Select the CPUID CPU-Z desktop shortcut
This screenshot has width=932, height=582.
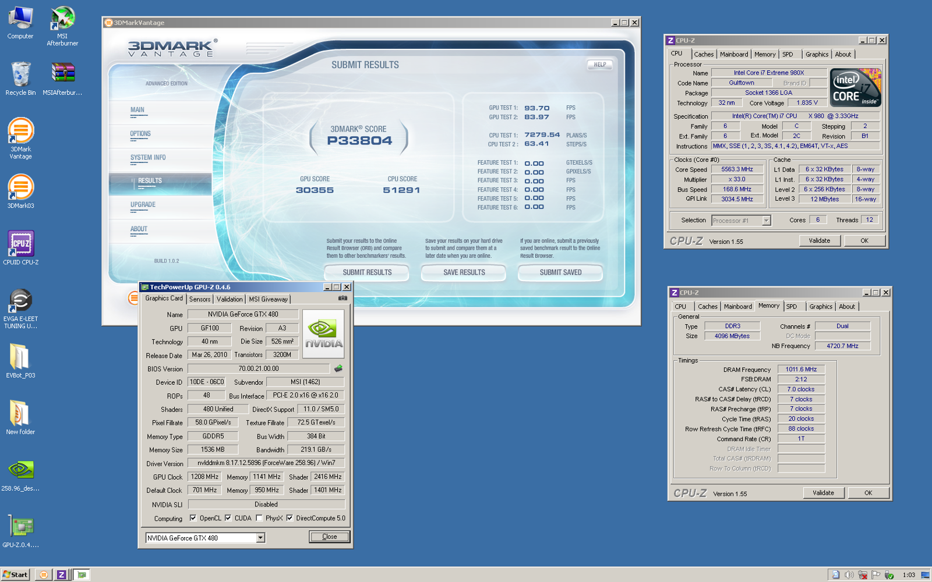point(20,248)
